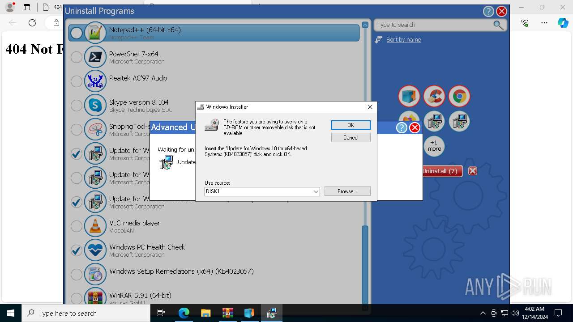Image resolution: width=573 pixels, height=322 pixels.
Task: Click the Windows Setup Remediations icon
Action: (x=95, y=275)
